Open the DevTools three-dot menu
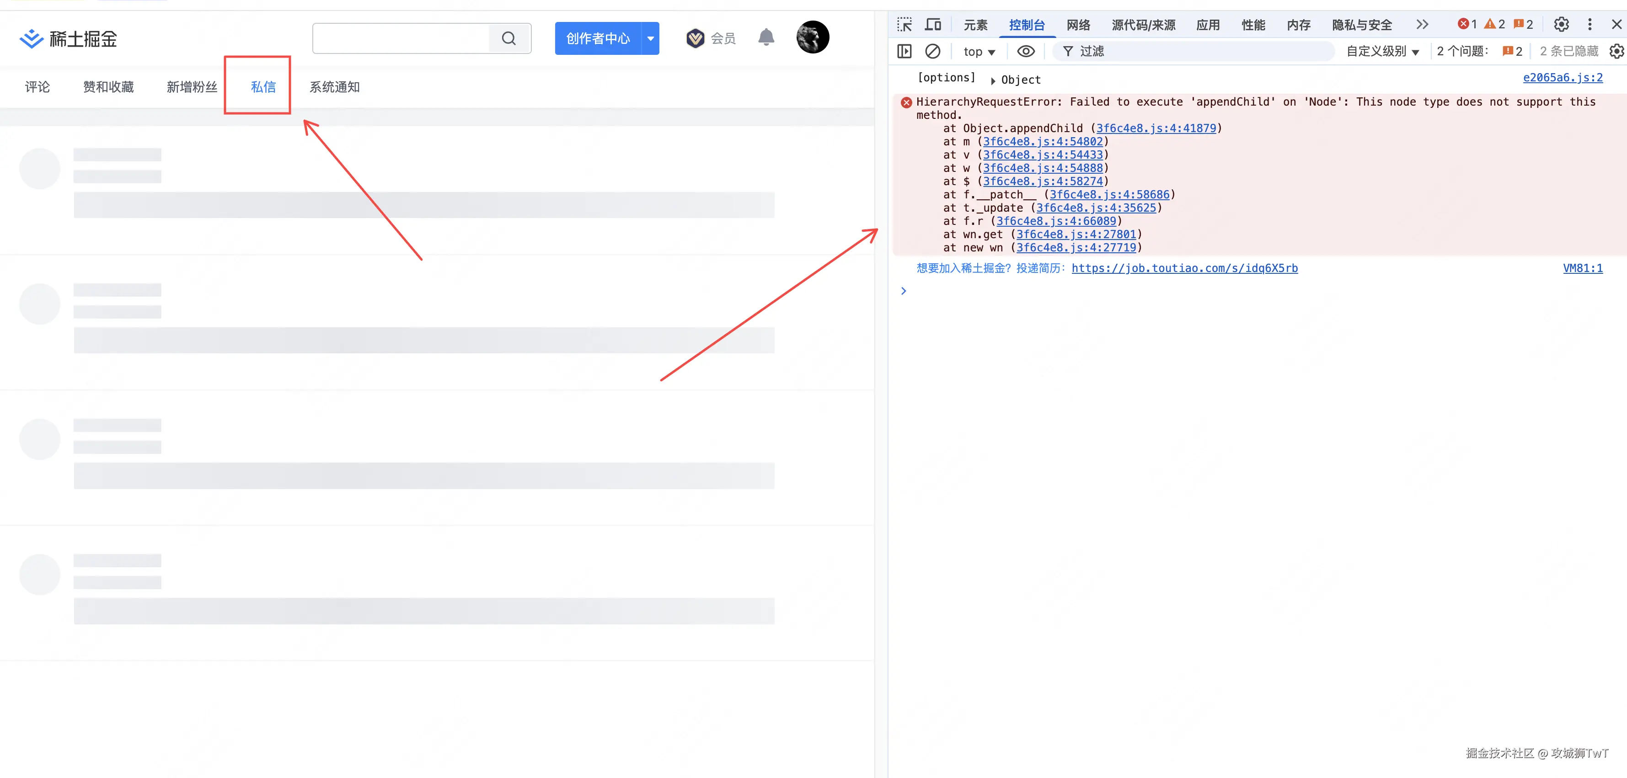The height and width of the screenshot is (778, 1627). click(1590, 25)
